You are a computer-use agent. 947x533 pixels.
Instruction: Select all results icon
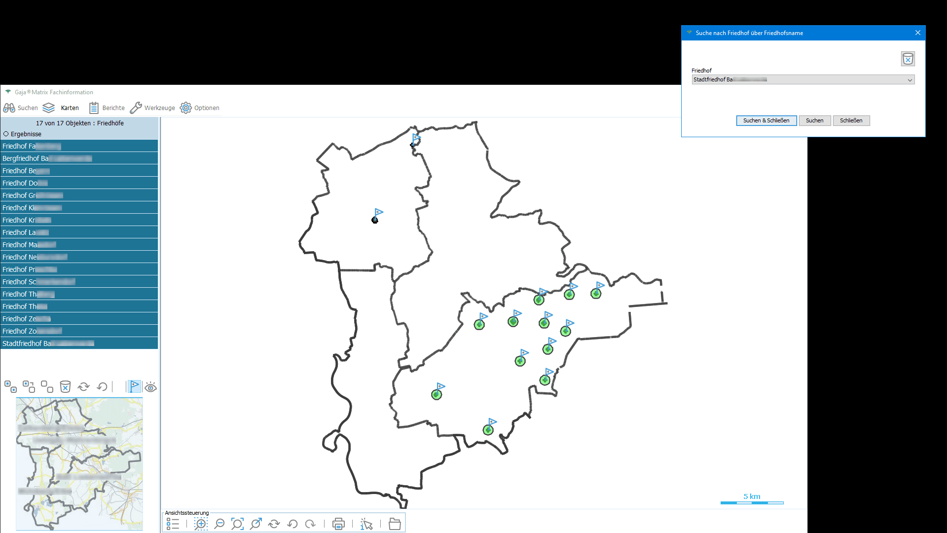[x=10, y=387]
